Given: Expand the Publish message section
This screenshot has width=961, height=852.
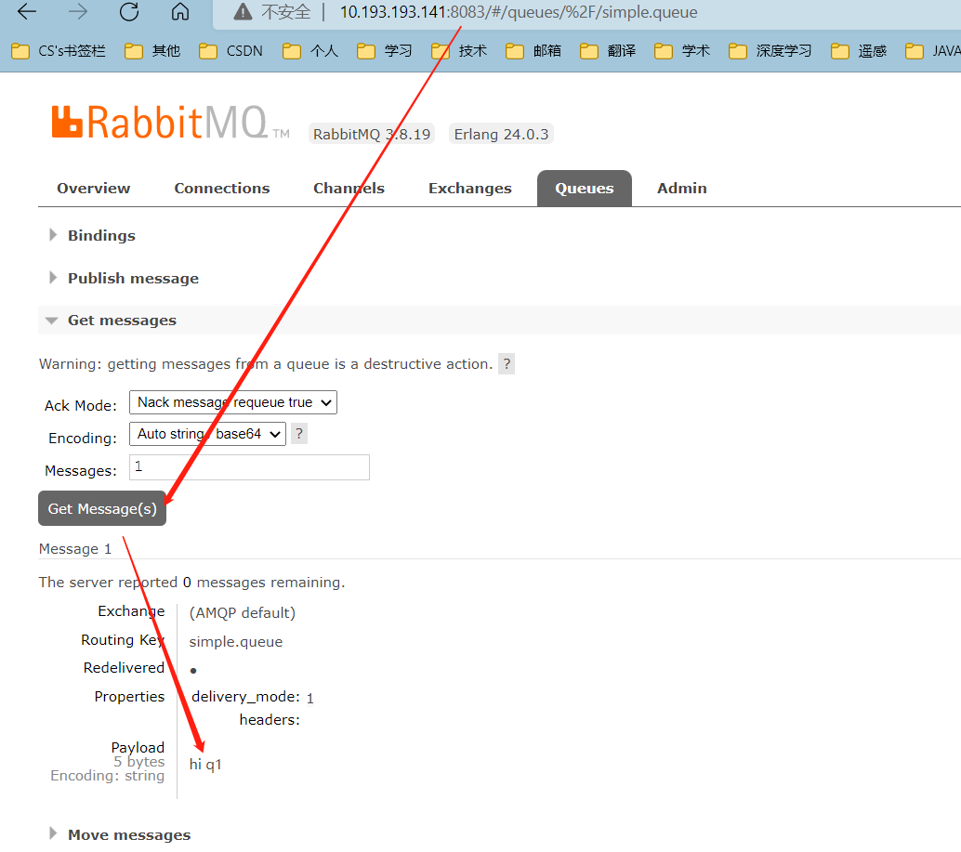Looking at the screenshot, I should pyautogui.click(x=124, y=278).
